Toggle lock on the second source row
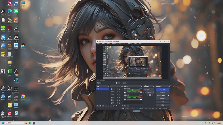Image resolution: width=223 pixels, height=125 pixels. coord(120,92)
